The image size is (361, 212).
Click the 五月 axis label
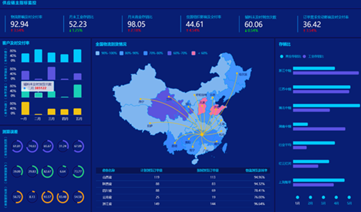coord(79,119)
